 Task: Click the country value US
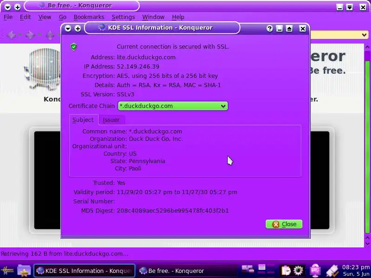[x=133, y=154]
